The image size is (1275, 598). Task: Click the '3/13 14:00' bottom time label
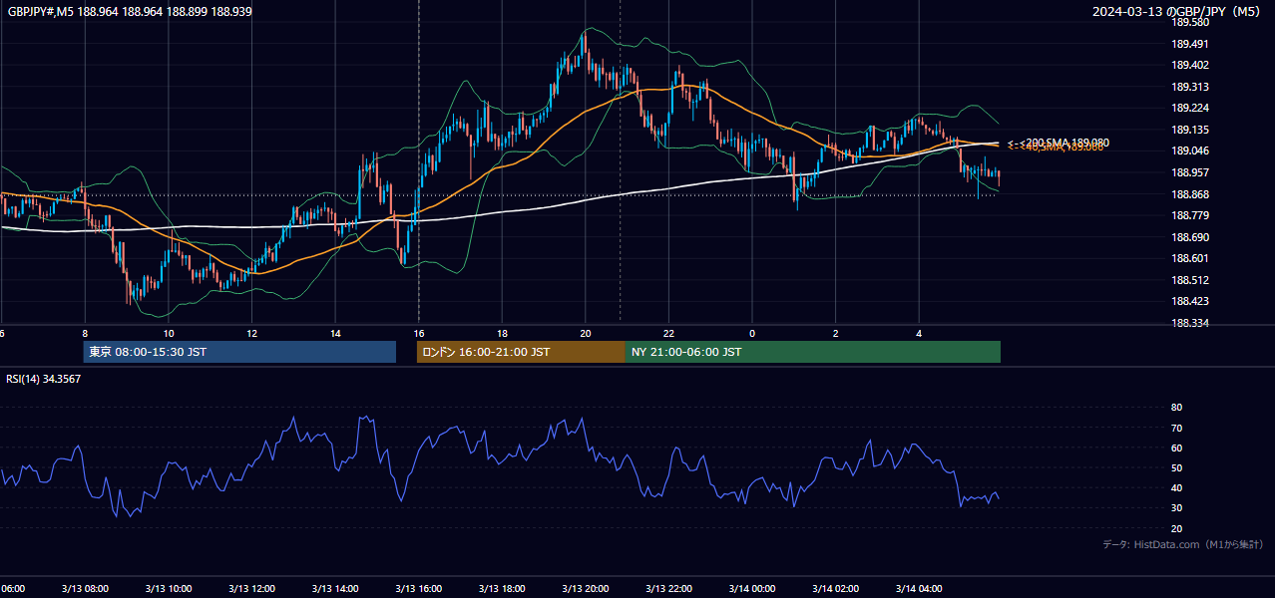pos(335,589)
